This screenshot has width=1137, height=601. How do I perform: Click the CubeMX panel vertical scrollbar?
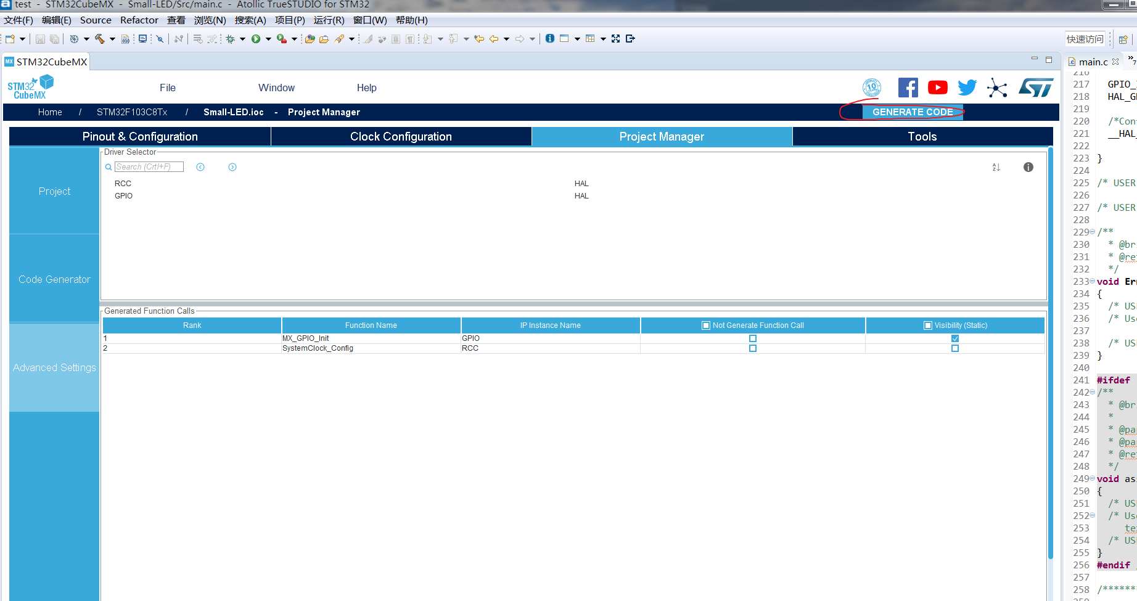(1050, 354)
